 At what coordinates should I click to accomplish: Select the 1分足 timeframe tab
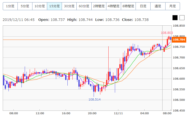[x=10, y=6]
